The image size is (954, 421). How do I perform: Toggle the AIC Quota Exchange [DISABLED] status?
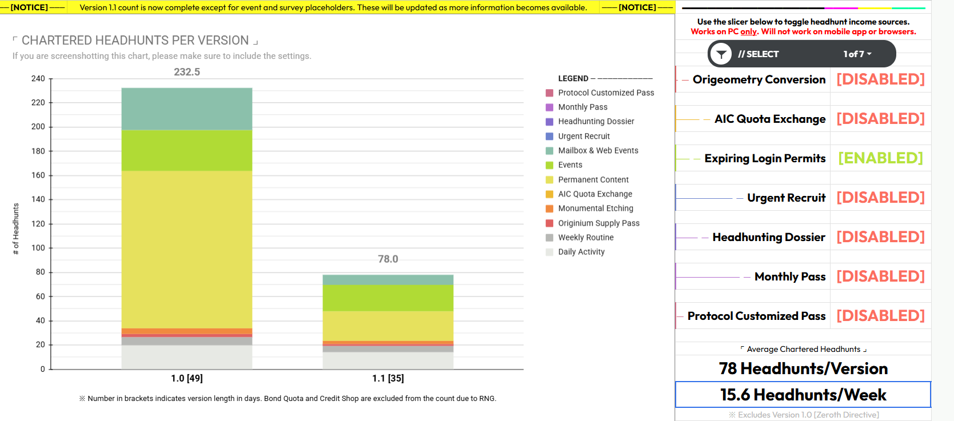880,119
